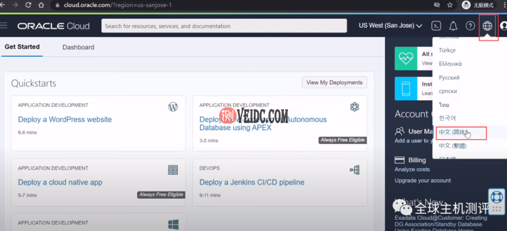Viewport: 507px width, 231px height.
Task: Select the Get Started tab
Action: 22,47
